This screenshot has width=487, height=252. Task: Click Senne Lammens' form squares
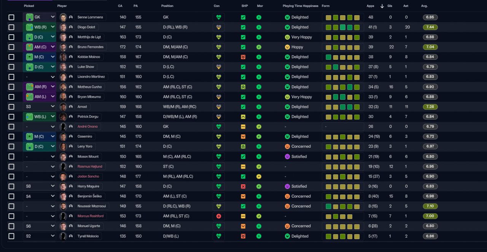pos(342,17)
